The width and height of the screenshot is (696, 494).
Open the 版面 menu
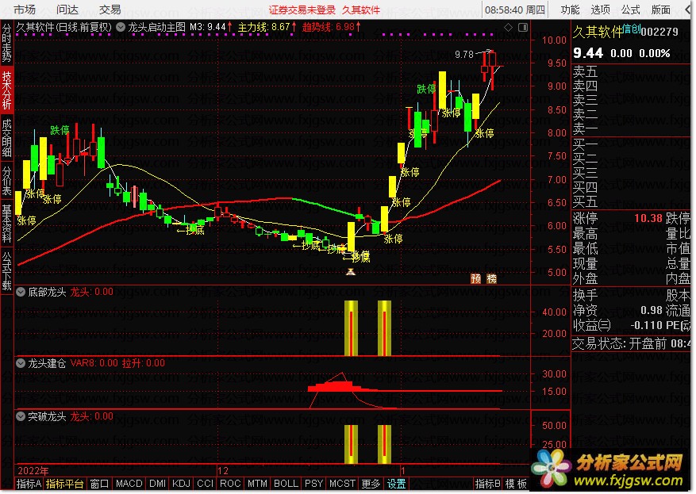point(660,10)
